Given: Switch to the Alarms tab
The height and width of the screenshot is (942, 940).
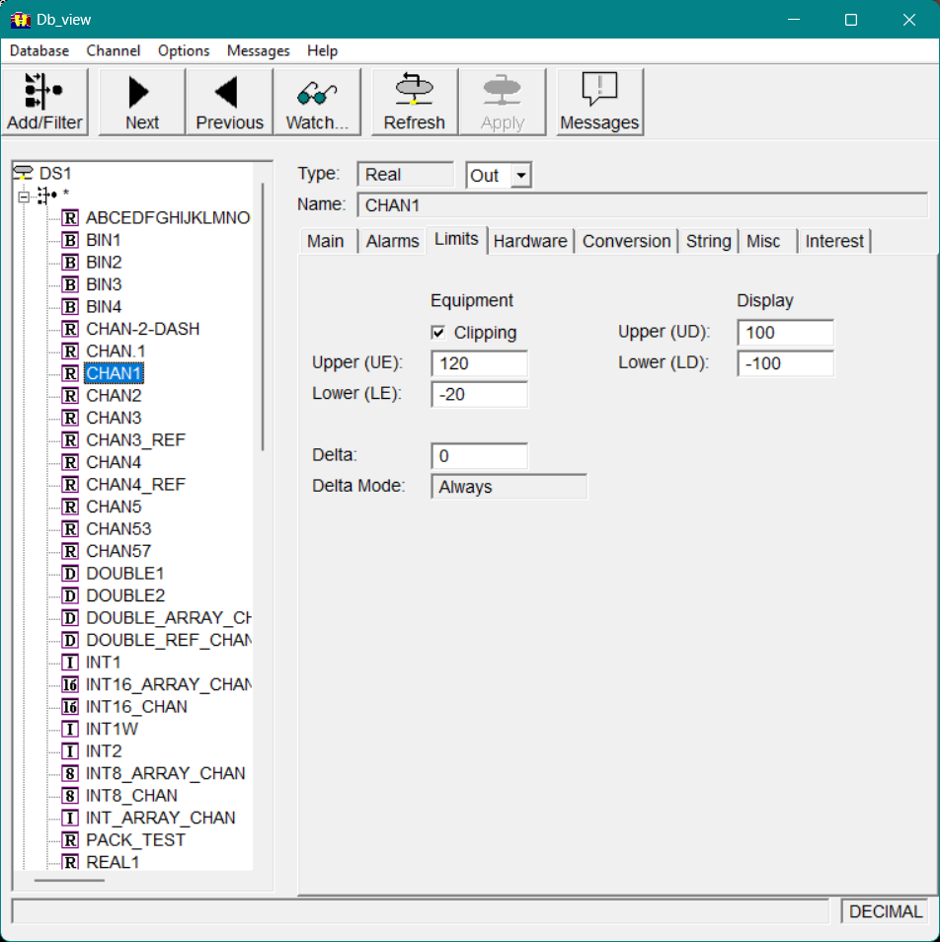Looking at the screenshot, I should pos(392,241).
